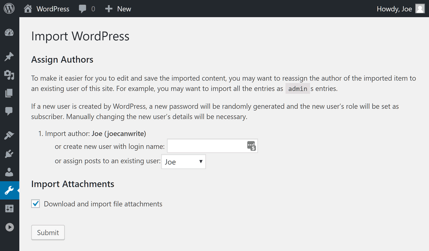Open the Pages sidebar icon

[x=9, y=93]
